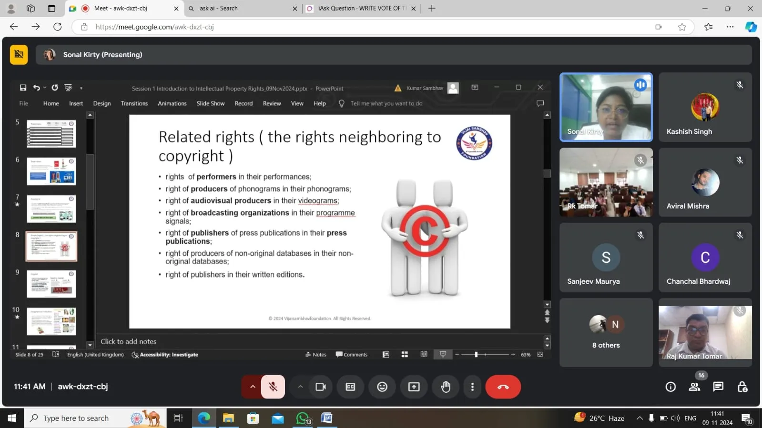Open the more options three-dot menu
The width and height of the screenshot is (762, 428).
click(472, 387)
